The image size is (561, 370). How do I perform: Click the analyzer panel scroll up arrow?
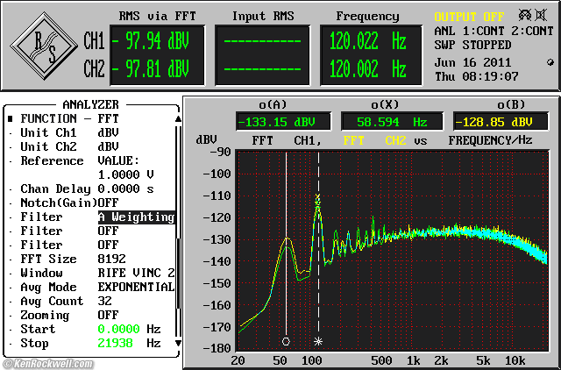[178, 118]
